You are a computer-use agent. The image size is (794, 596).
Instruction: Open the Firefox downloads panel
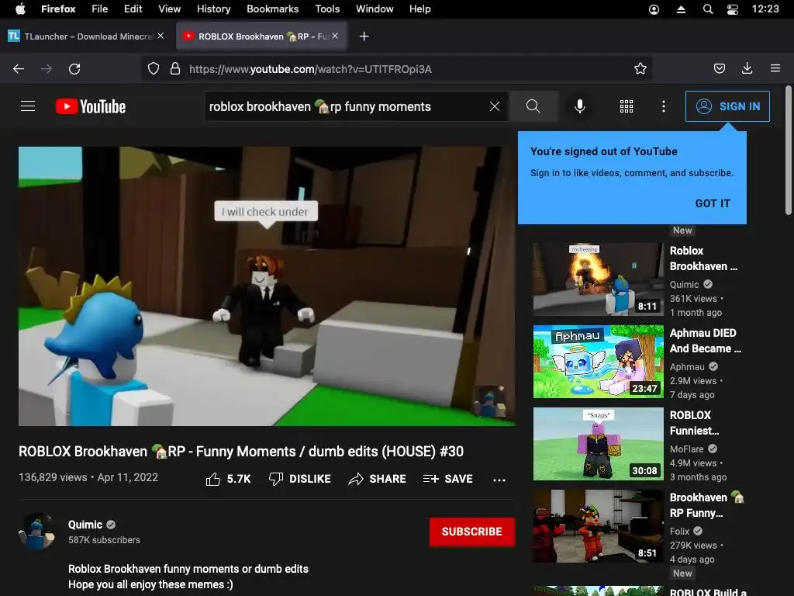point(747,68)
